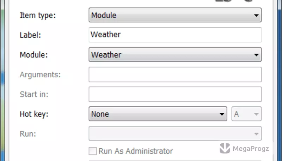Open the disabled Run combo box
282x161 pixels.
(175, 133)
